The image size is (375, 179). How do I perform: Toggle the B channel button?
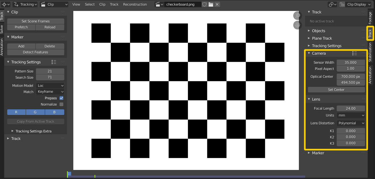55,112
